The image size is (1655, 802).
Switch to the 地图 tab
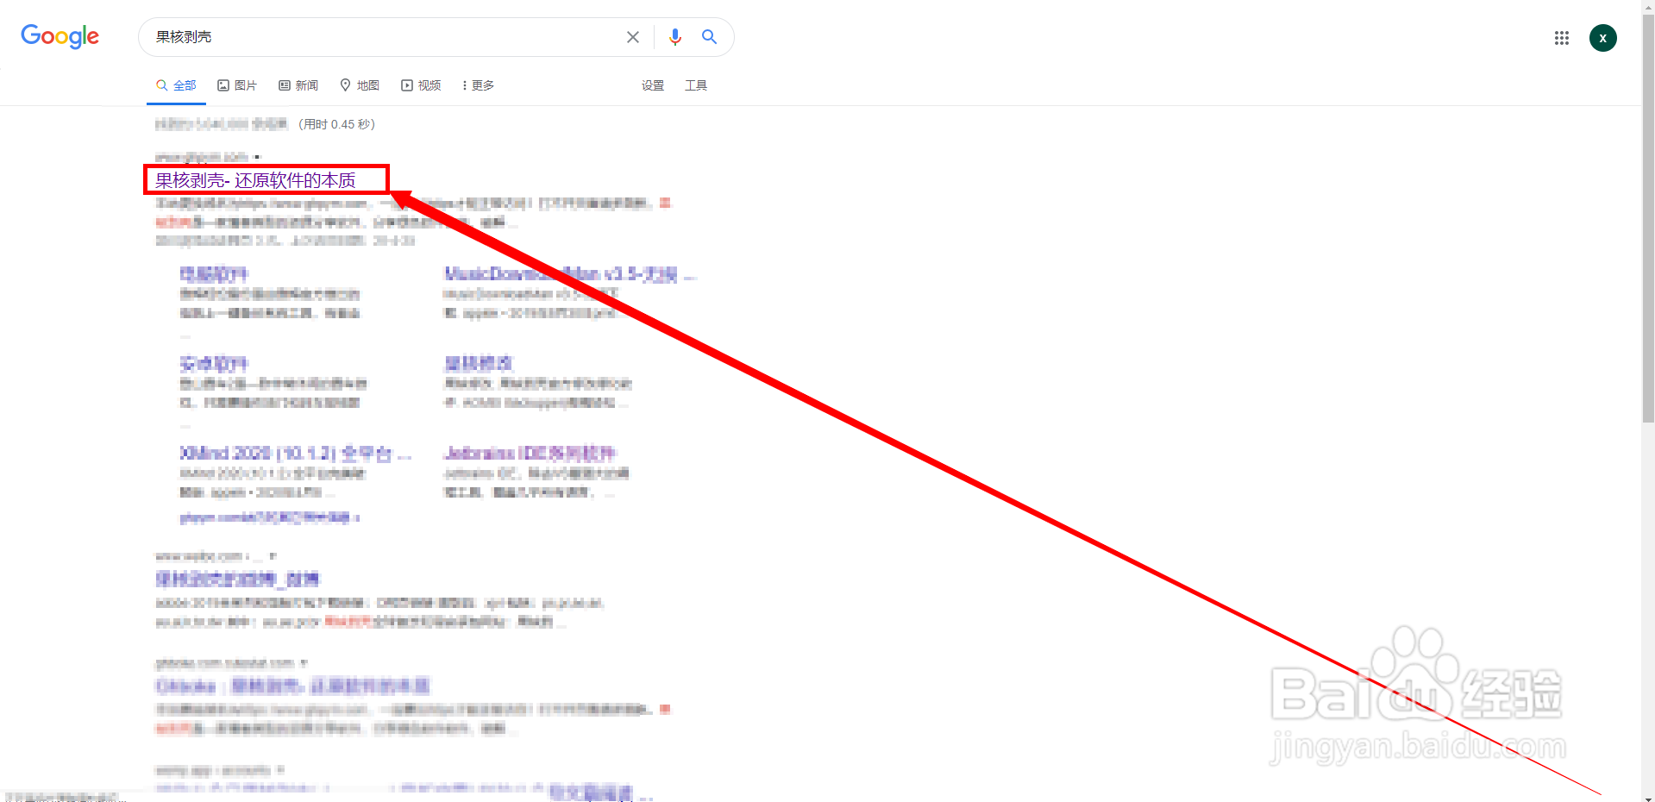point(360,85)
